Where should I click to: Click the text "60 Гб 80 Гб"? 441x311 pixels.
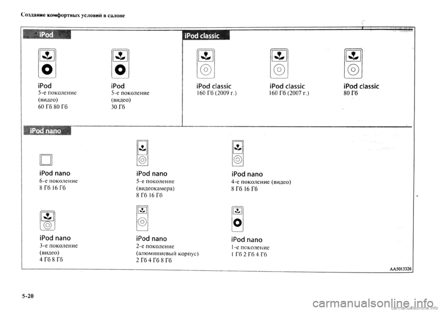53,107
